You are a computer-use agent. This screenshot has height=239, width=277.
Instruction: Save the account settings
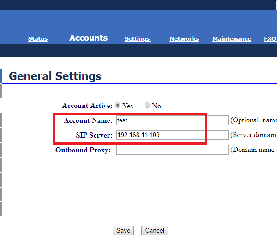coord(123,230)
